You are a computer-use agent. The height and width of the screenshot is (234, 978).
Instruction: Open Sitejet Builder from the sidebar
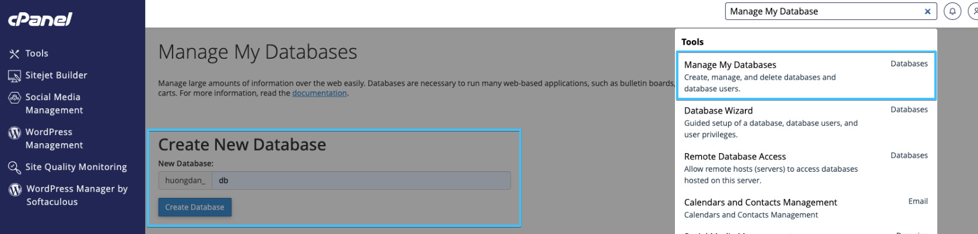(56, 75)
